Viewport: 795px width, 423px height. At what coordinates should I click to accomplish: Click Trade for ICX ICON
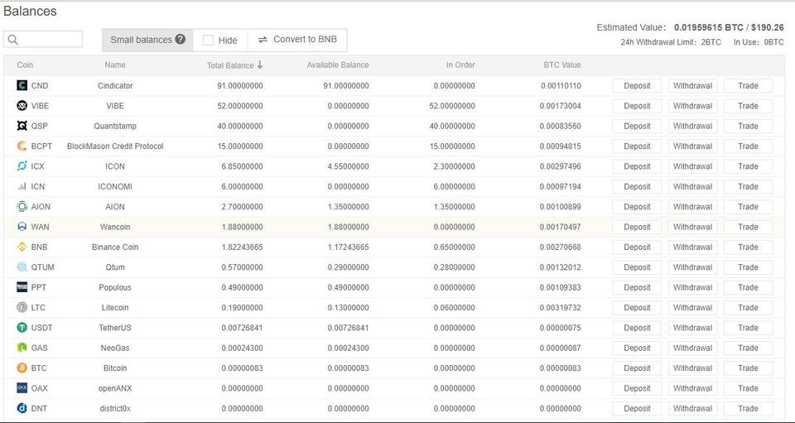[x=748, y=166]
